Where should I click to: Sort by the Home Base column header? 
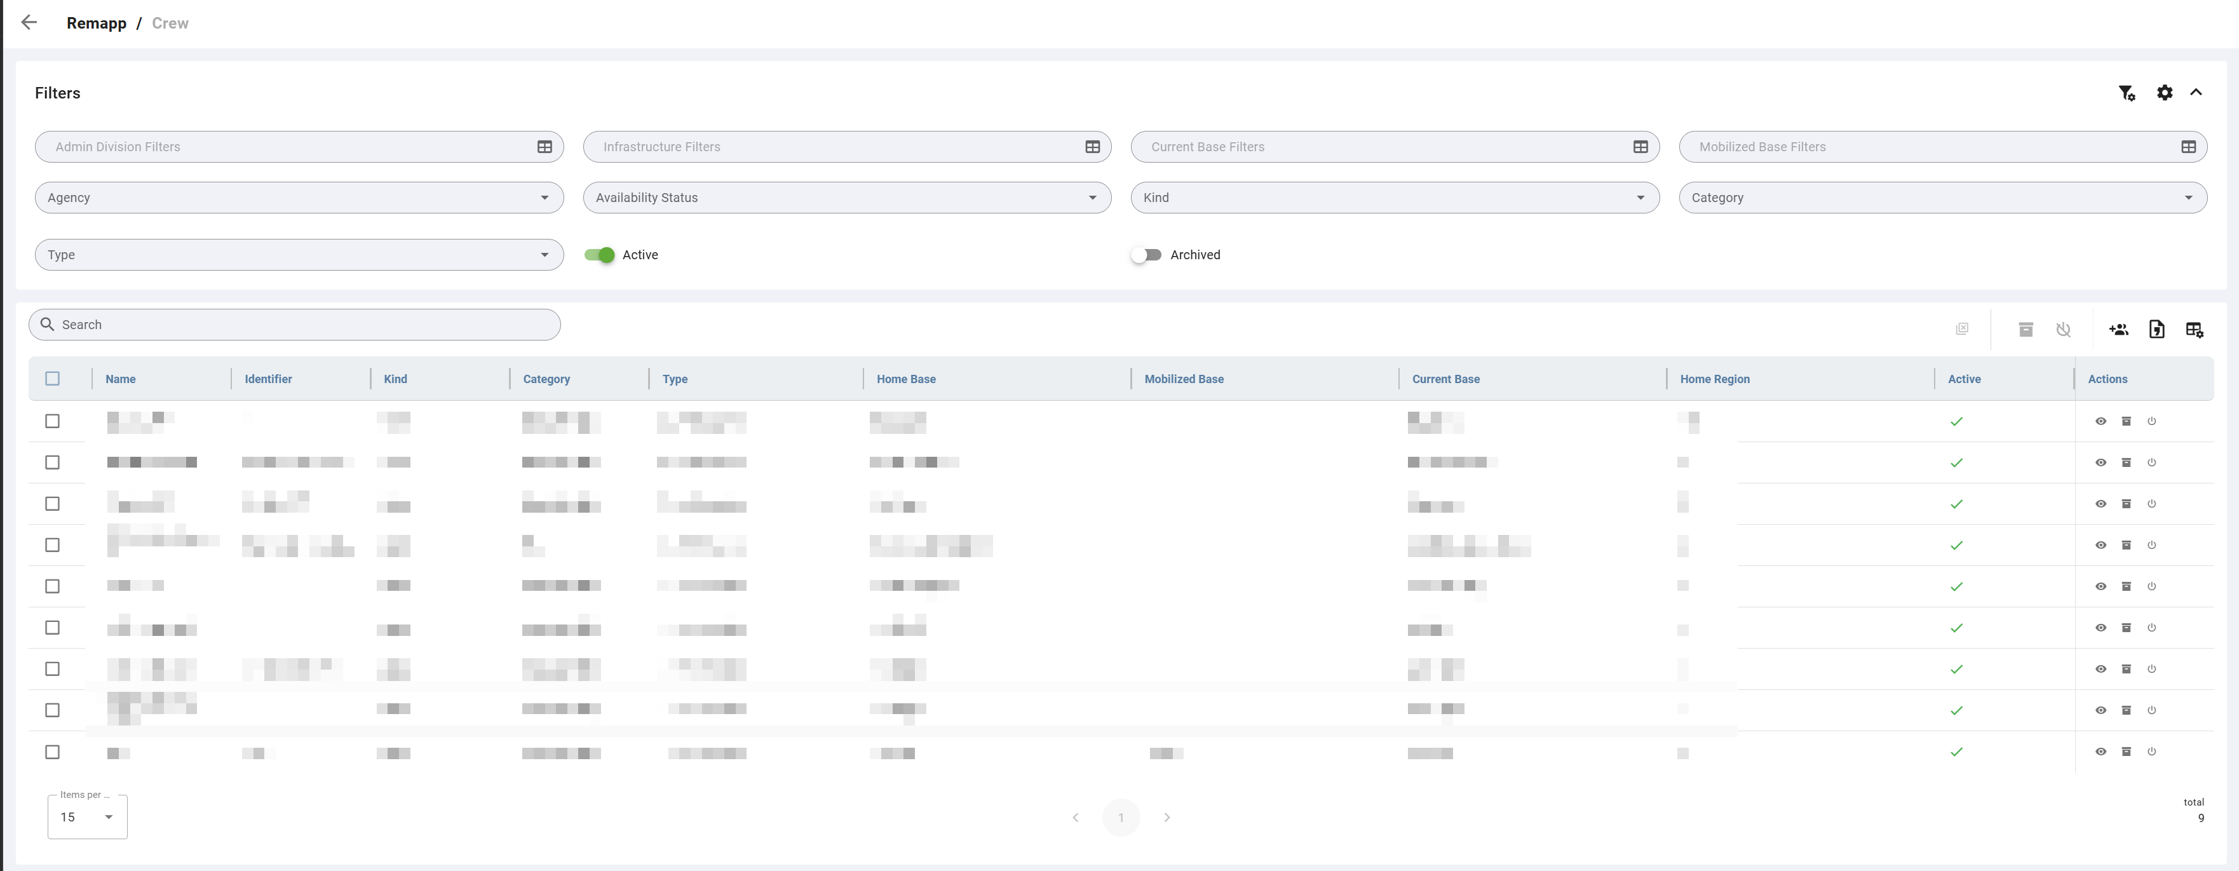tap(905, 379)
